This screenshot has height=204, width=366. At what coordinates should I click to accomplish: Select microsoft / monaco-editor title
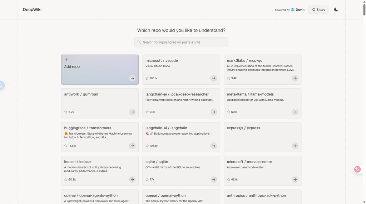click(249, 162)
